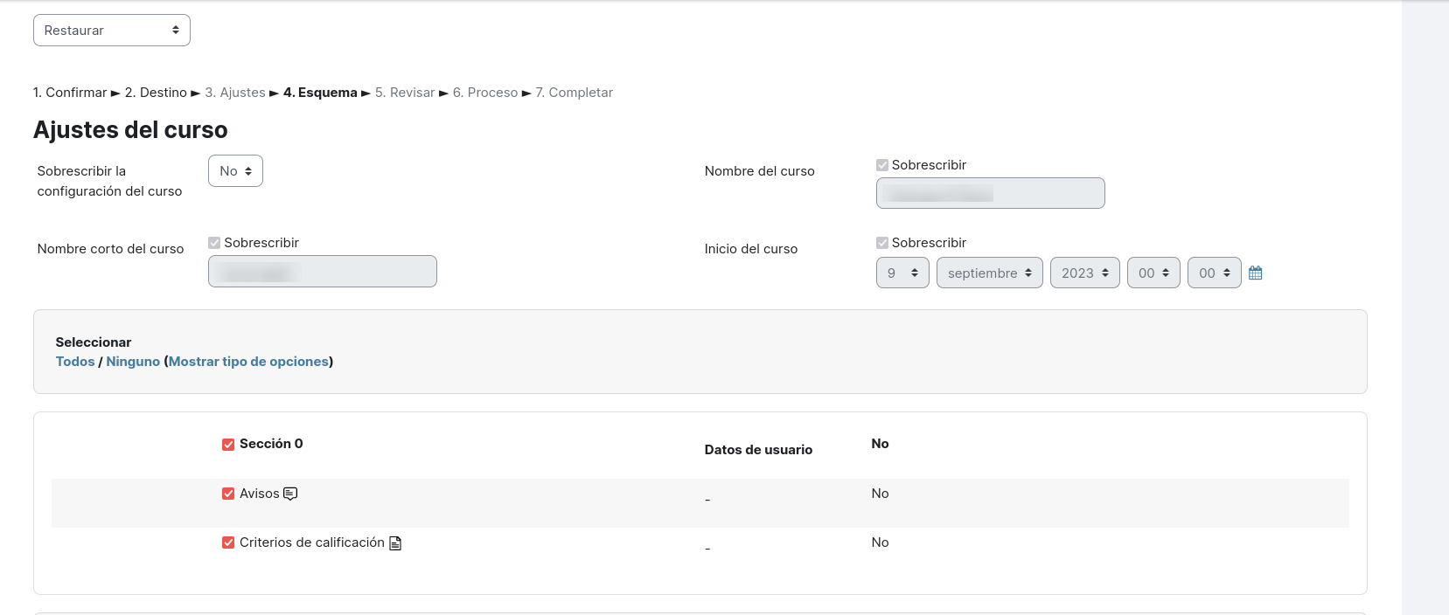Open the year dropdown showing 2023
The width and height of the screenshot is (1449, 615).
(1085, 273)
